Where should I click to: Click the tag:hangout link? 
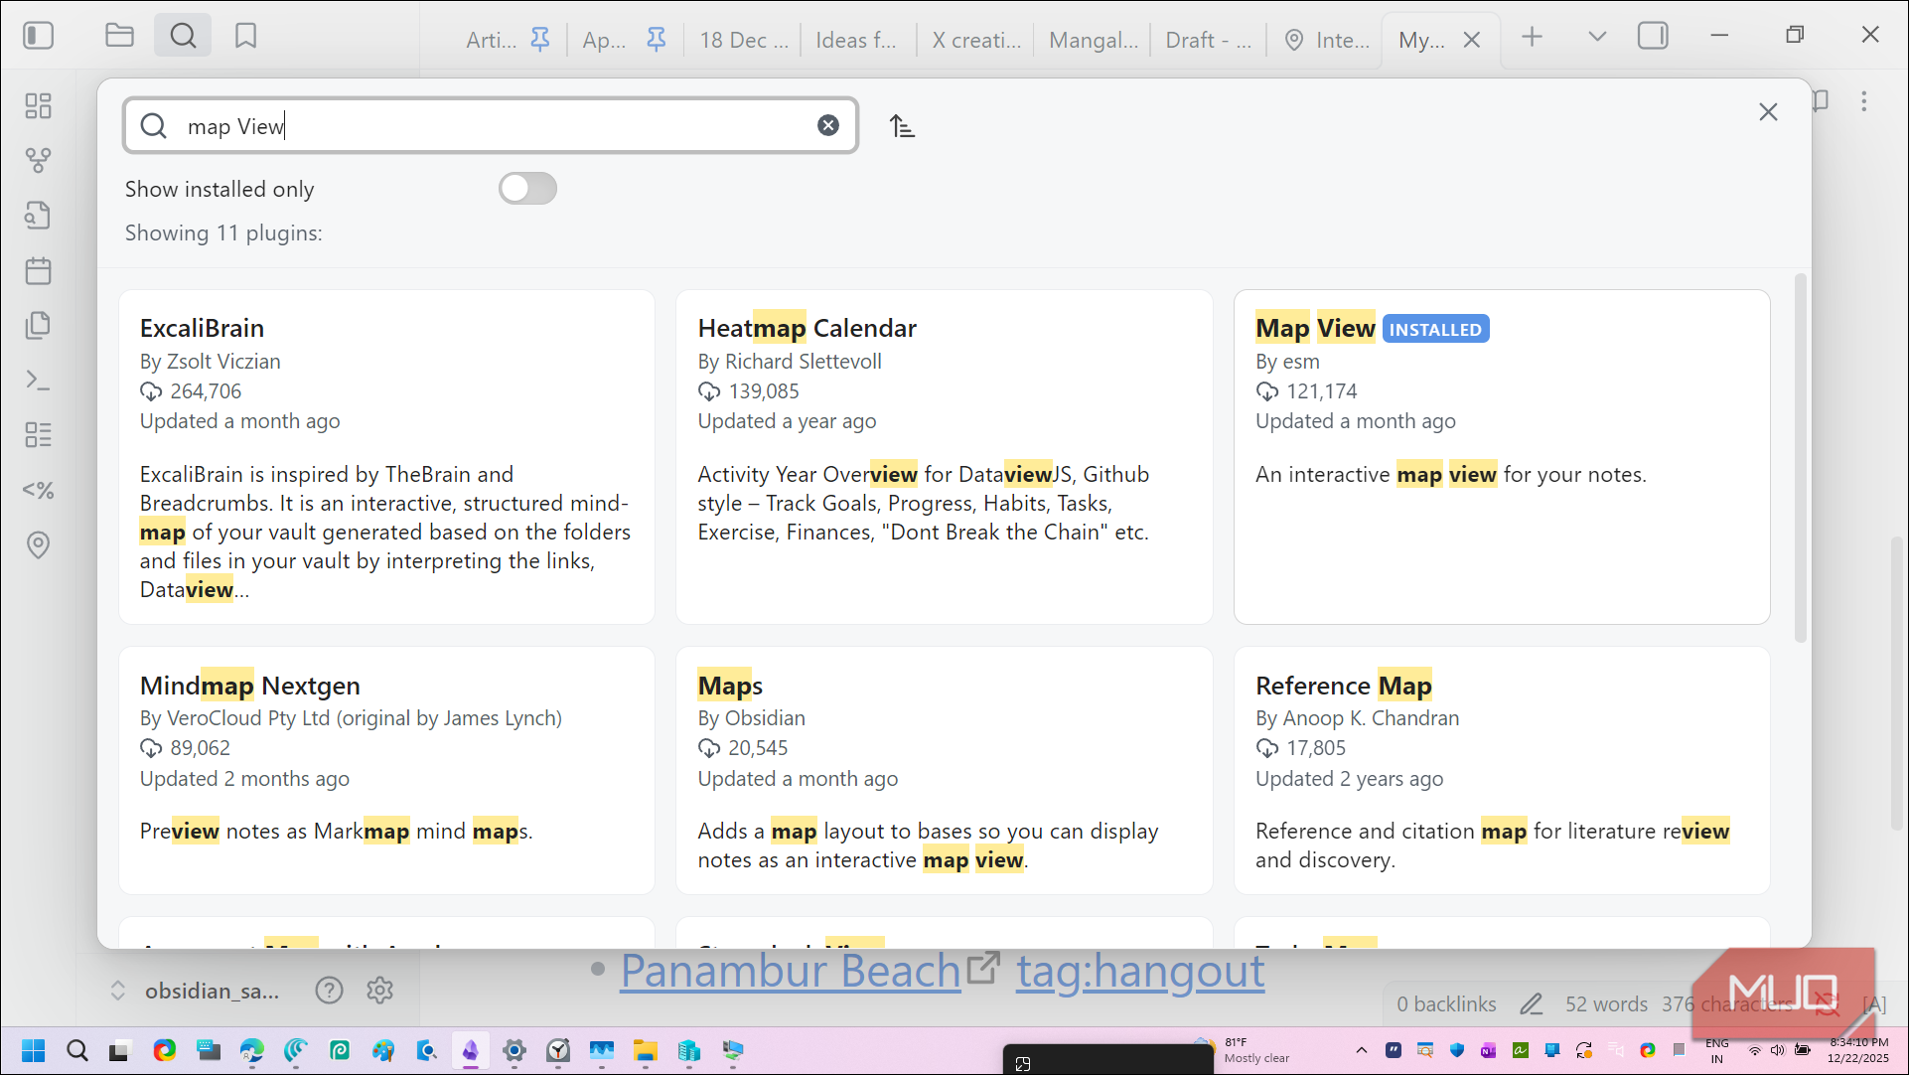click(1140, 971)
